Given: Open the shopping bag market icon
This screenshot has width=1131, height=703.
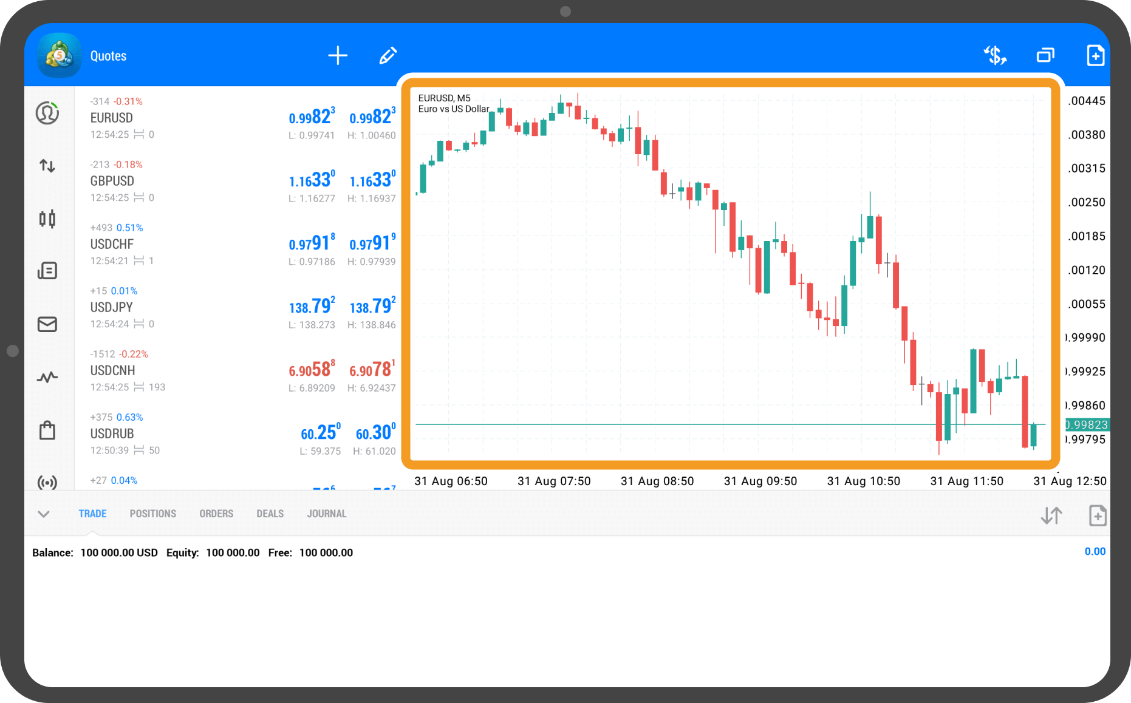Looking at the screenshot, I should pyautogui.click(x=47, y=430).
